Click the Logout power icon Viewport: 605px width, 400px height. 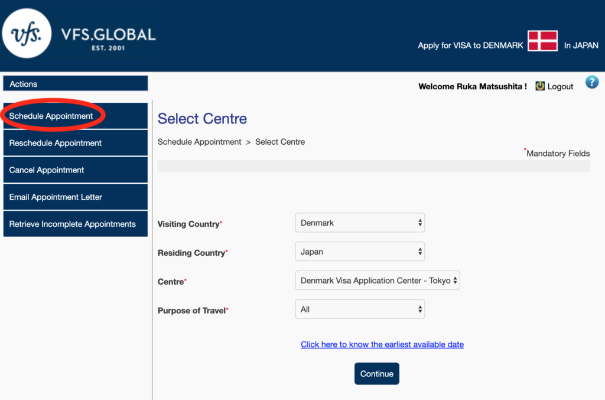pos(540,86)
